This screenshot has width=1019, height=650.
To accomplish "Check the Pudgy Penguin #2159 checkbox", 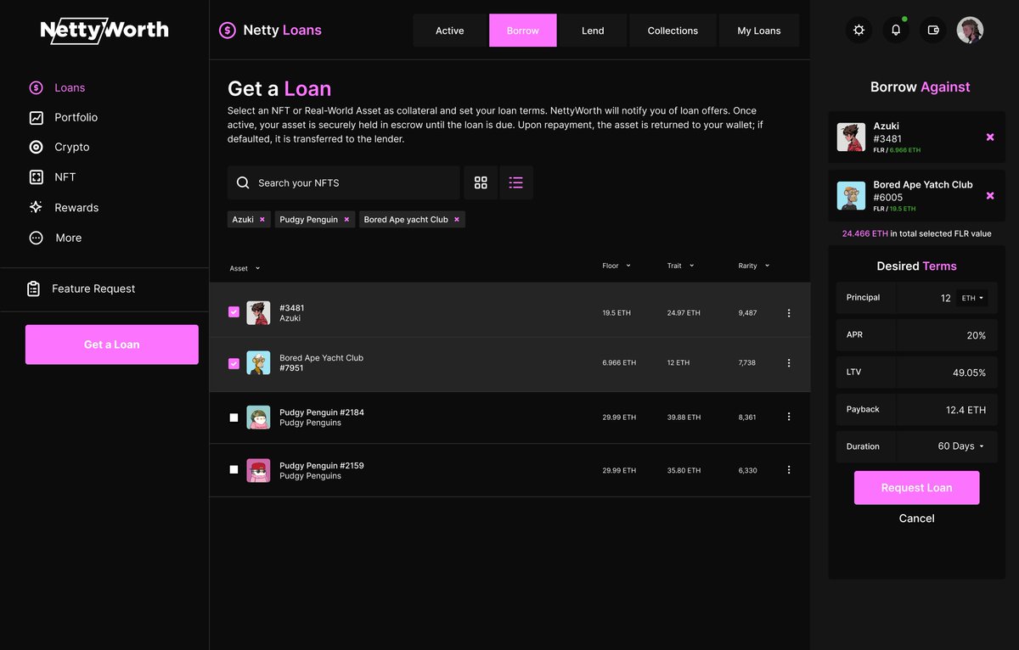I will 234,469.
